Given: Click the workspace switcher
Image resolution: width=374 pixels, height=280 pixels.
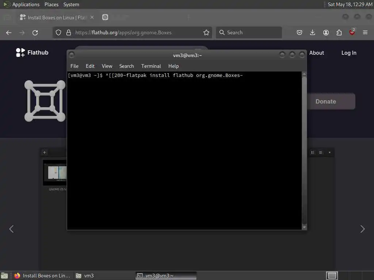Looking at the screenshot, I should click(x=332, y=276).
